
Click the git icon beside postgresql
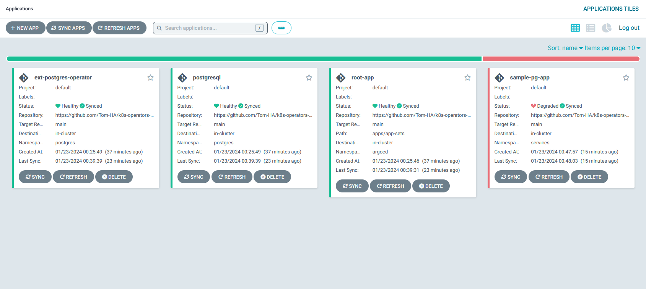click(x=182, y=78)
